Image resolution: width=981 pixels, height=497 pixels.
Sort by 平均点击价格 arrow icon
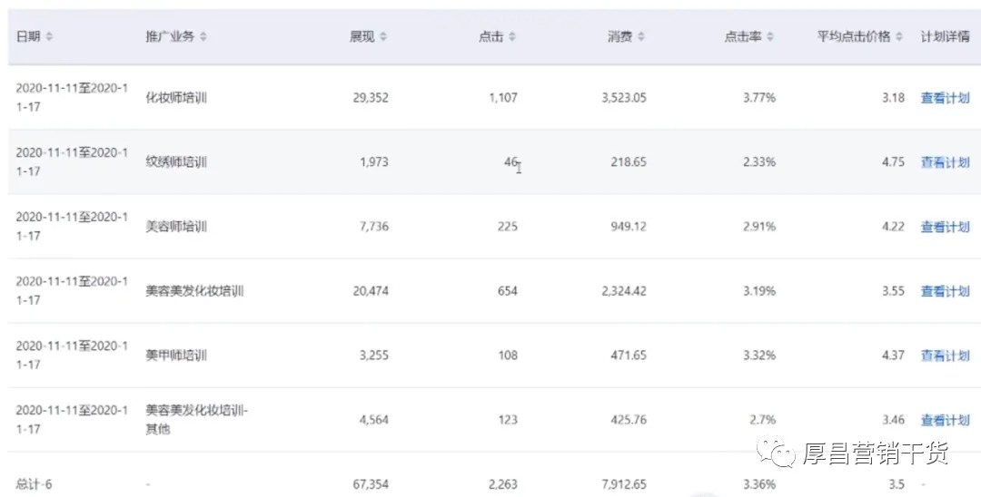coord(899,37)
